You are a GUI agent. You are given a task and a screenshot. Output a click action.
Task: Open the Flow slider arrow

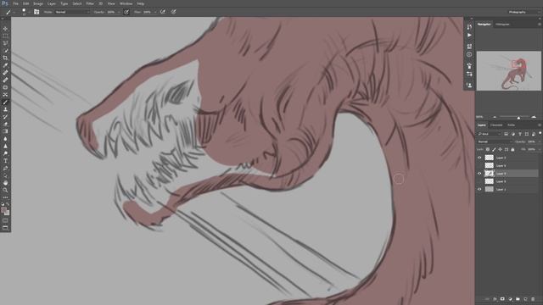click(x=154, y=12)
